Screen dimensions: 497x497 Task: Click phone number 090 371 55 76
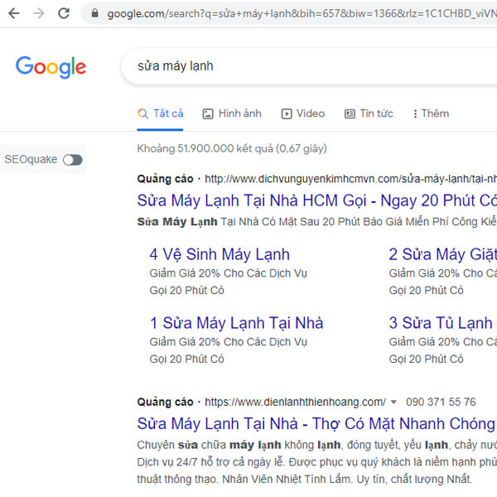441,402
